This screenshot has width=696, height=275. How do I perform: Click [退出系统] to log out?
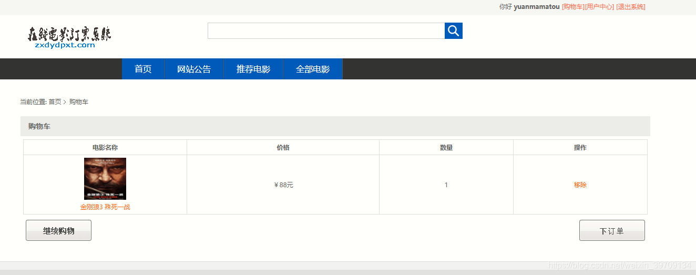631,7
